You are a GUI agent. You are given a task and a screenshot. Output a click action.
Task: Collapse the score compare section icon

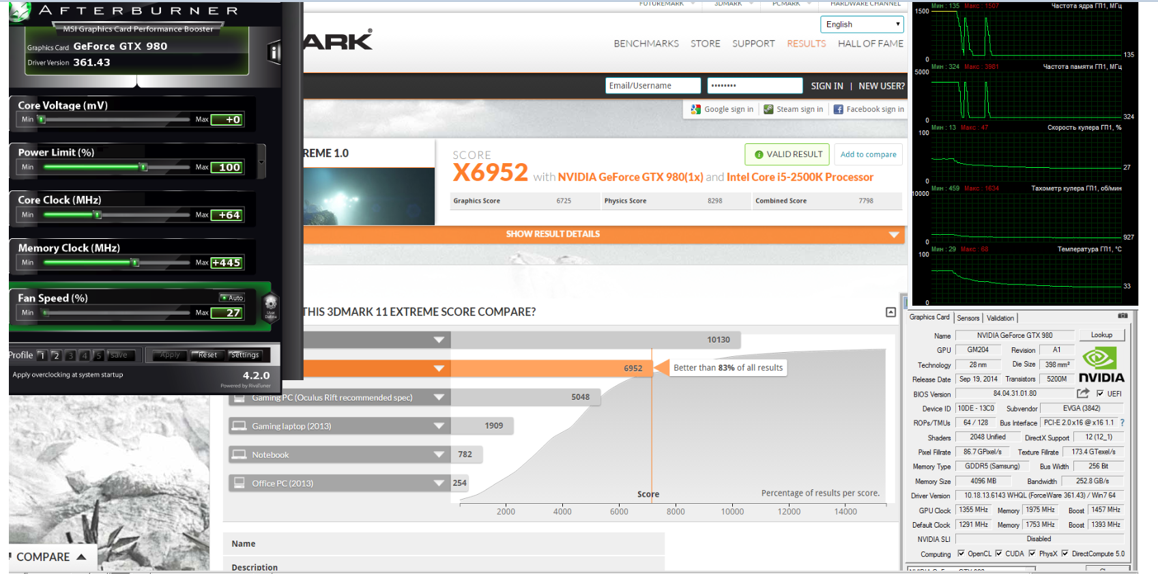(891, 312)
